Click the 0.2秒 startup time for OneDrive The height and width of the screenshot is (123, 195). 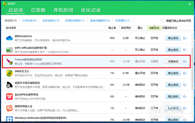tap(126, 38)
